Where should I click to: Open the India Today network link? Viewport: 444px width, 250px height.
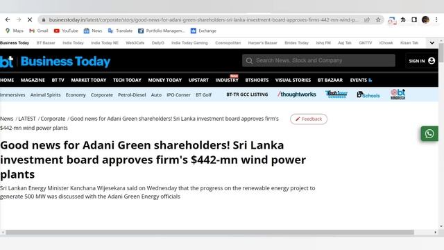pyautogui.click(x=73, y=43)
